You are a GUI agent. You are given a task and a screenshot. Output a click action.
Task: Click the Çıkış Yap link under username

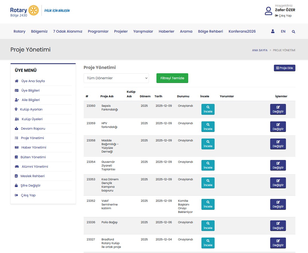tap(285, 16)
